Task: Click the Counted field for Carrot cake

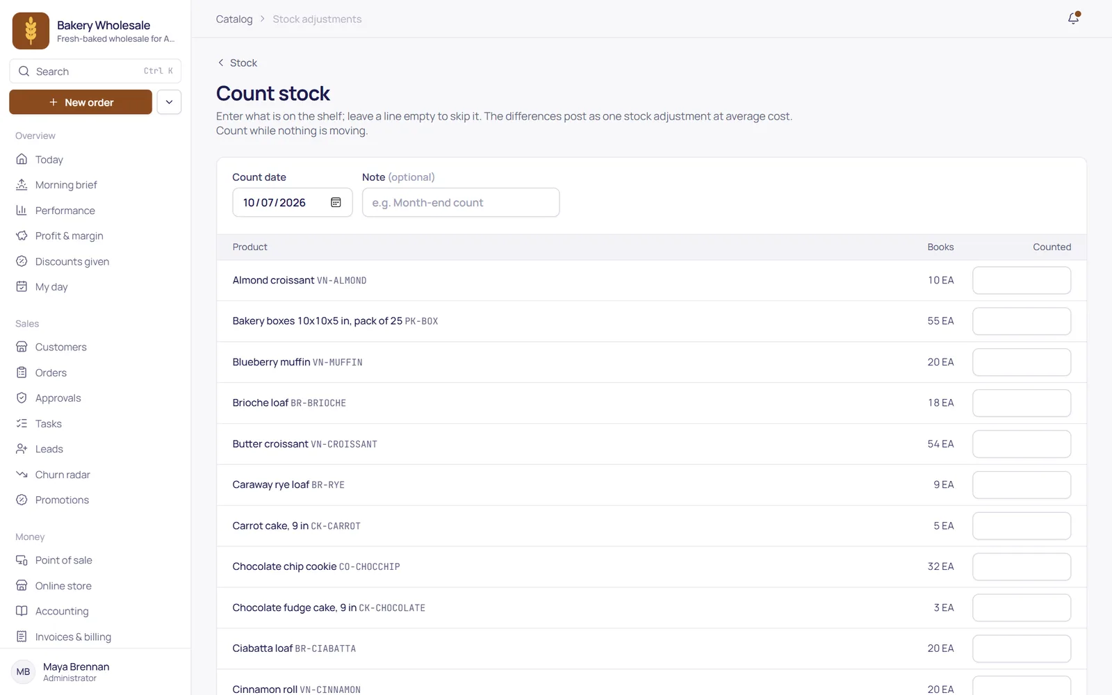Action: click(1022, 525)
